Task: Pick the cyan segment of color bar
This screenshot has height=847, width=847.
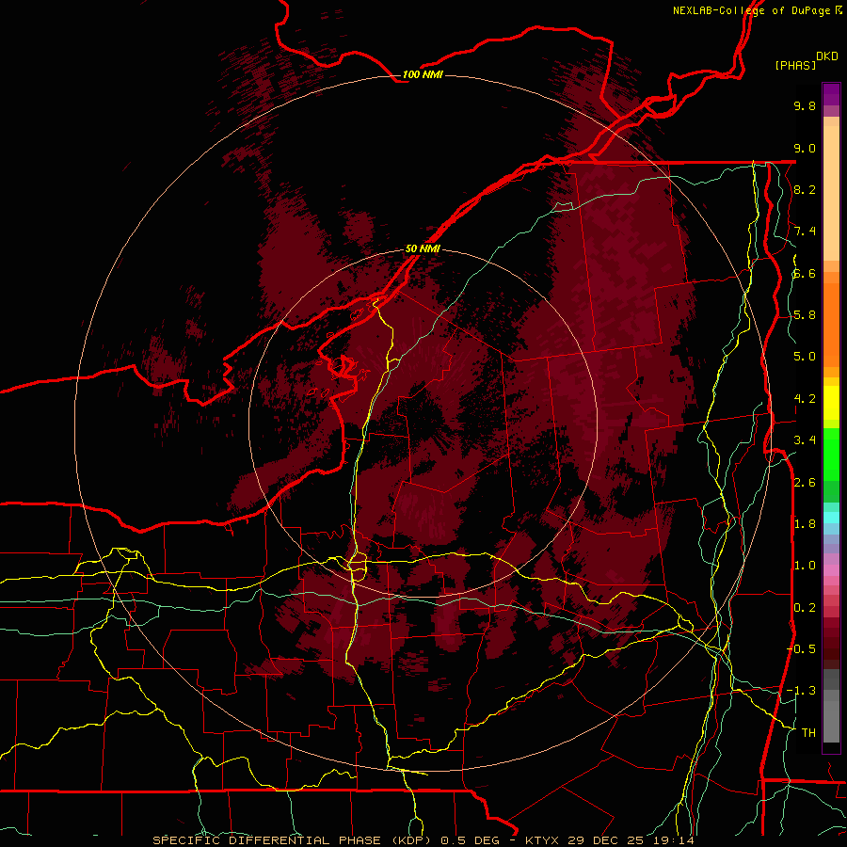Action: tap(831, 518)
